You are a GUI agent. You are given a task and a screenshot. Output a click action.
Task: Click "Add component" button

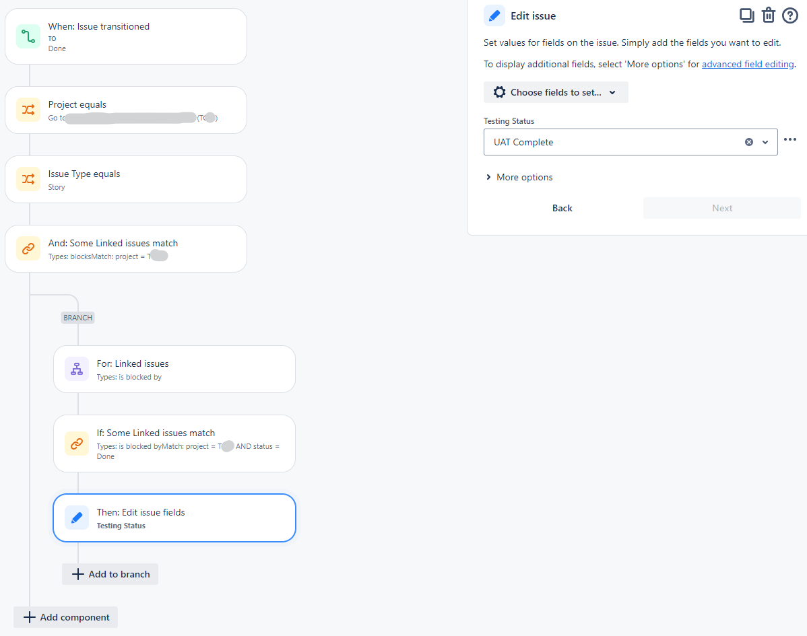click(x=65, y=616)
